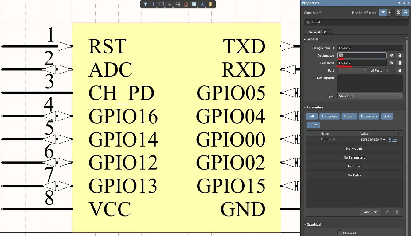Toggle the Rules filter button

(x=313, y=125)
